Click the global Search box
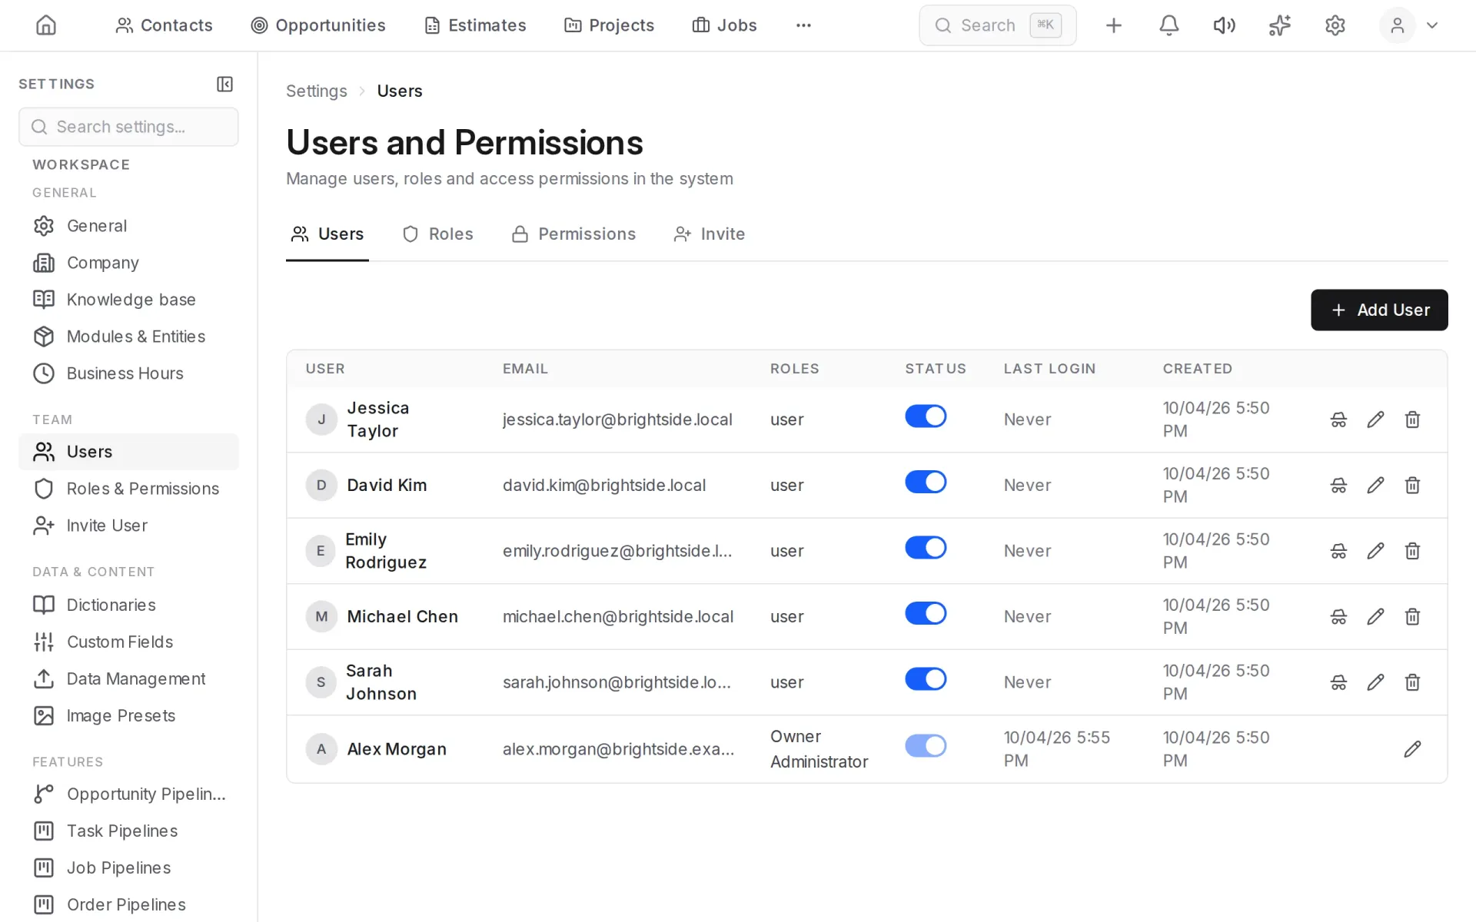The height and width of the screenshot is (922, 1476). 997,25
